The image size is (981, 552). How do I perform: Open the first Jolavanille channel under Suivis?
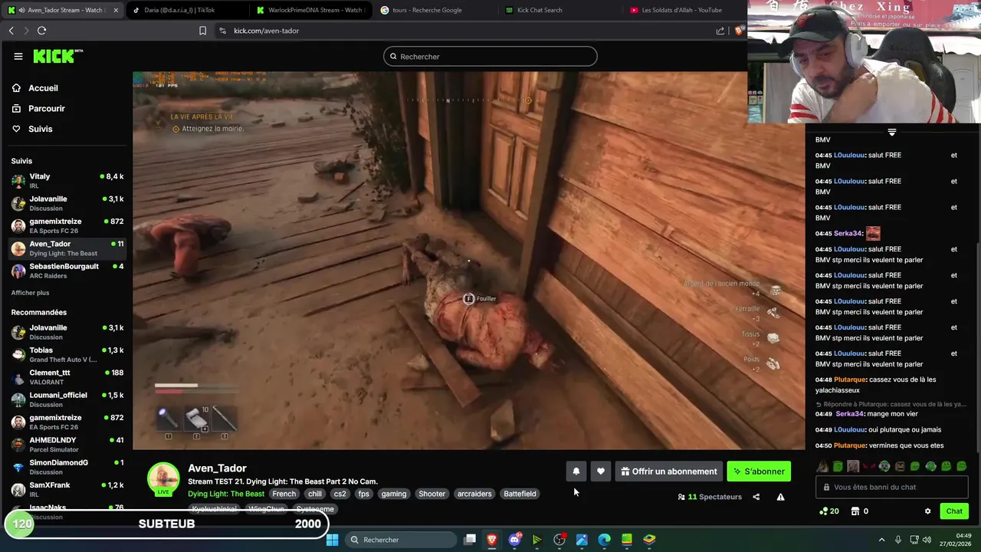(x=67, y=203)
